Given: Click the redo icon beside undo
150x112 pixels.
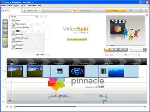Looking at the screenshot, I should (136, 10).
